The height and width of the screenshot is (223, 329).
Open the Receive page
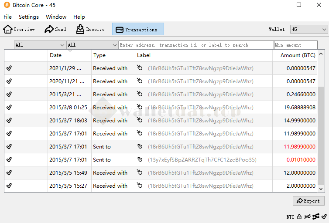(x=90, y=29)
